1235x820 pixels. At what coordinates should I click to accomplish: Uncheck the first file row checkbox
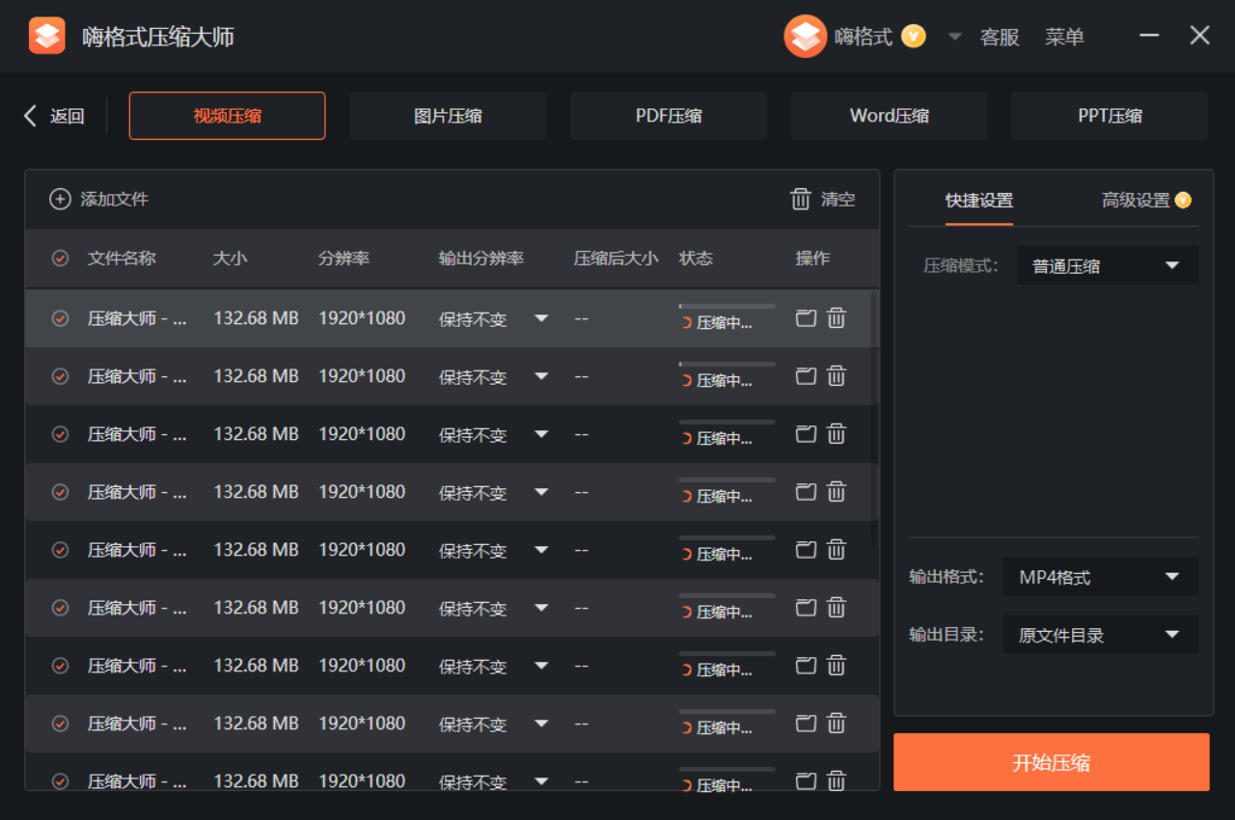coord(60,318)
